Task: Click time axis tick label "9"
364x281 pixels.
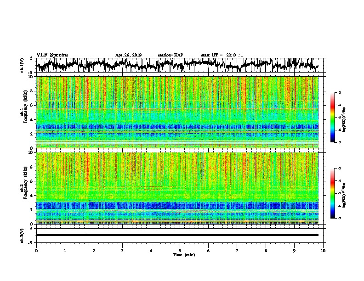Action: coord(294,251)
